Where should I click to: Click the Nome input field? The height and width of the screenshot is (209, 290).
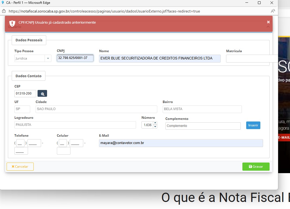[160, 58]
